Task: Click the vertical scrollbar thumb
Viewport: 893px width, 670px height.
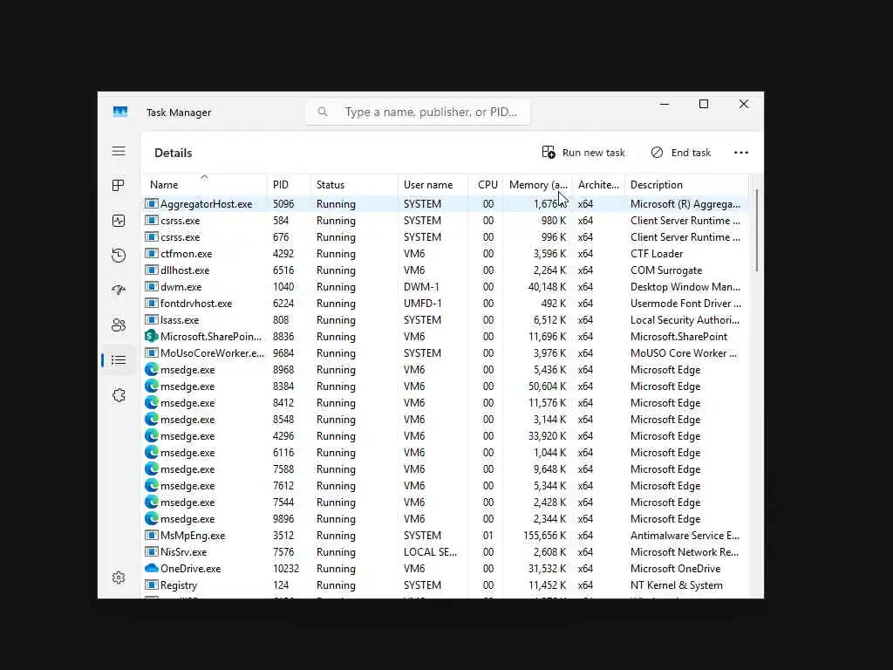Action: (757, 230)
